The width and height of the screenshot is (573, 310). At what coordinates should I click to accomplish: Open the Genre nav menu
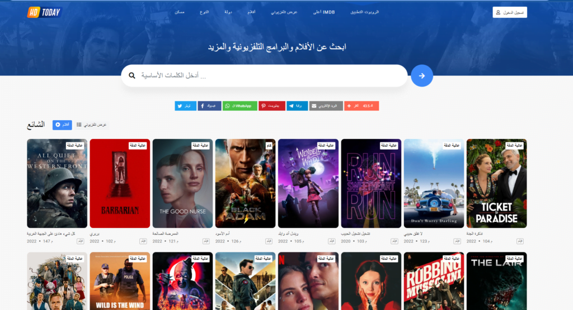[x=204, y=12]
